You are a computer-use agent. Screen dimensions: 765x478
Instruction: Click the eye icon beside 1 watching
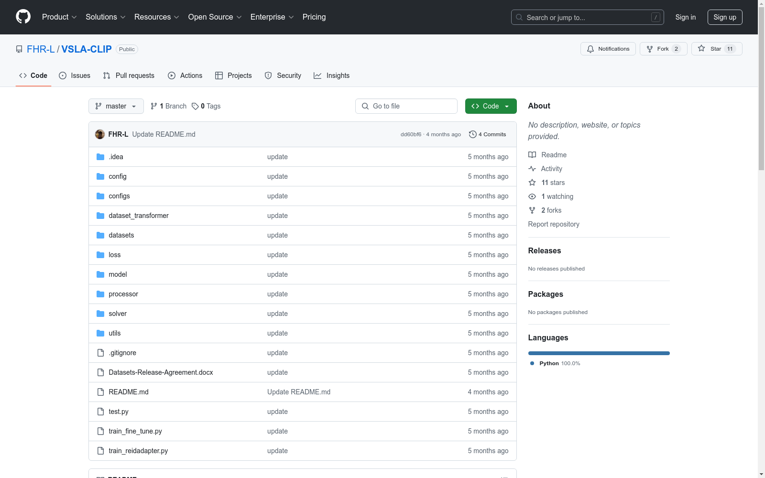tap(532, 196)
